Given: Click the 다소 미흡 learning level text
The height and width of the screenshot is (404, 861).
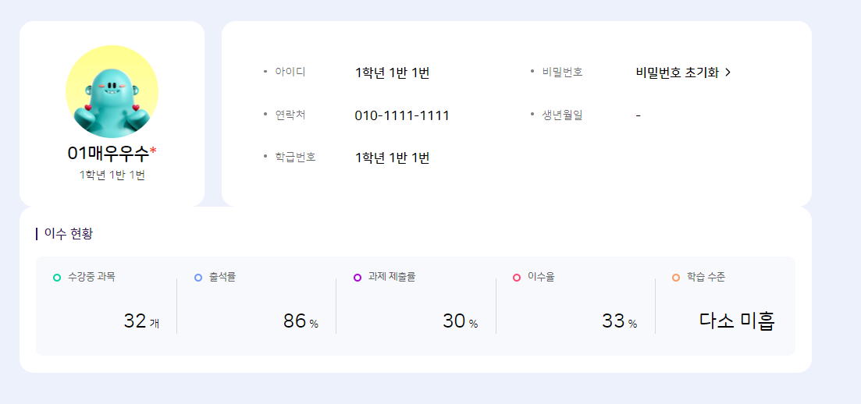Looking at the screenshot, I should tap(736, 321).
